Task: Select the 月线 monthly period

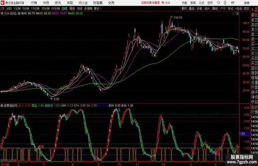Action: [x=80, y=9]
